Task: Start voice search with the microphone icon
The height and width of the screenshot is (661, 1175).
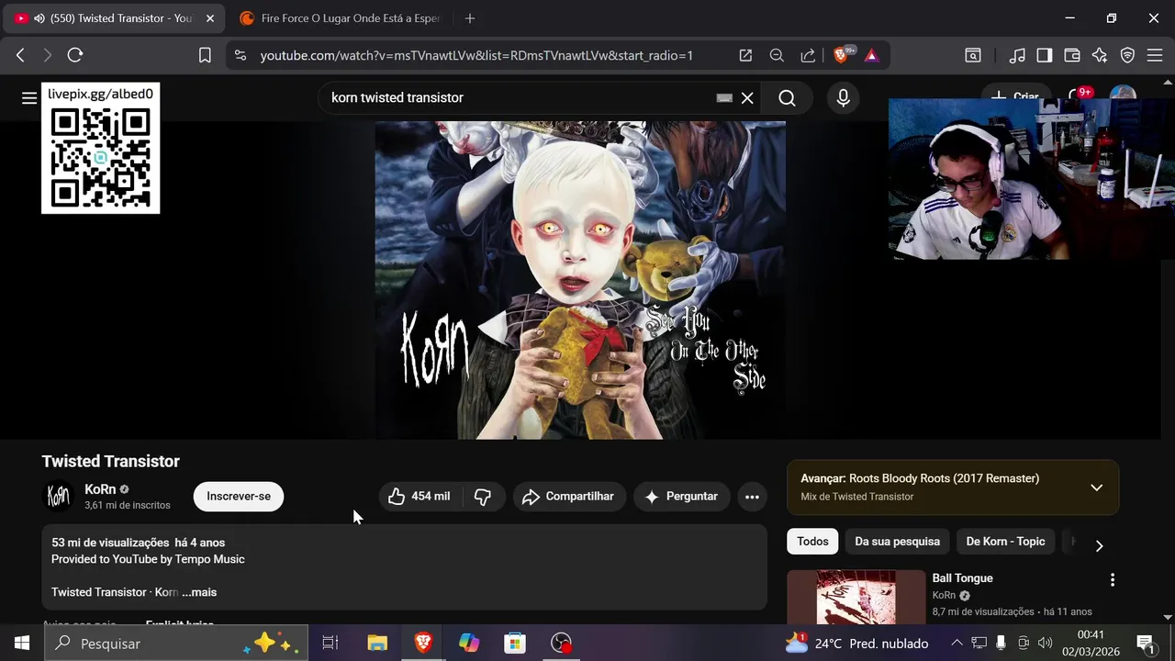Action: pyautogui.click(x=843, y=98)
